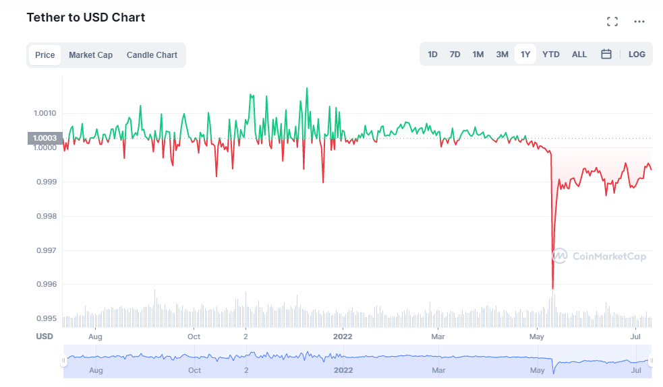Switch to the Candle Chart tab
The width and height of the screenshot is (663, 387).
coord(152,55)
